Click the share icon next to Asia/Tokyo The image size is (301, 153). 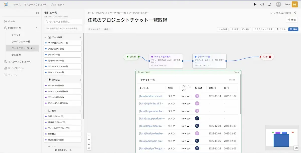[295, 13]
